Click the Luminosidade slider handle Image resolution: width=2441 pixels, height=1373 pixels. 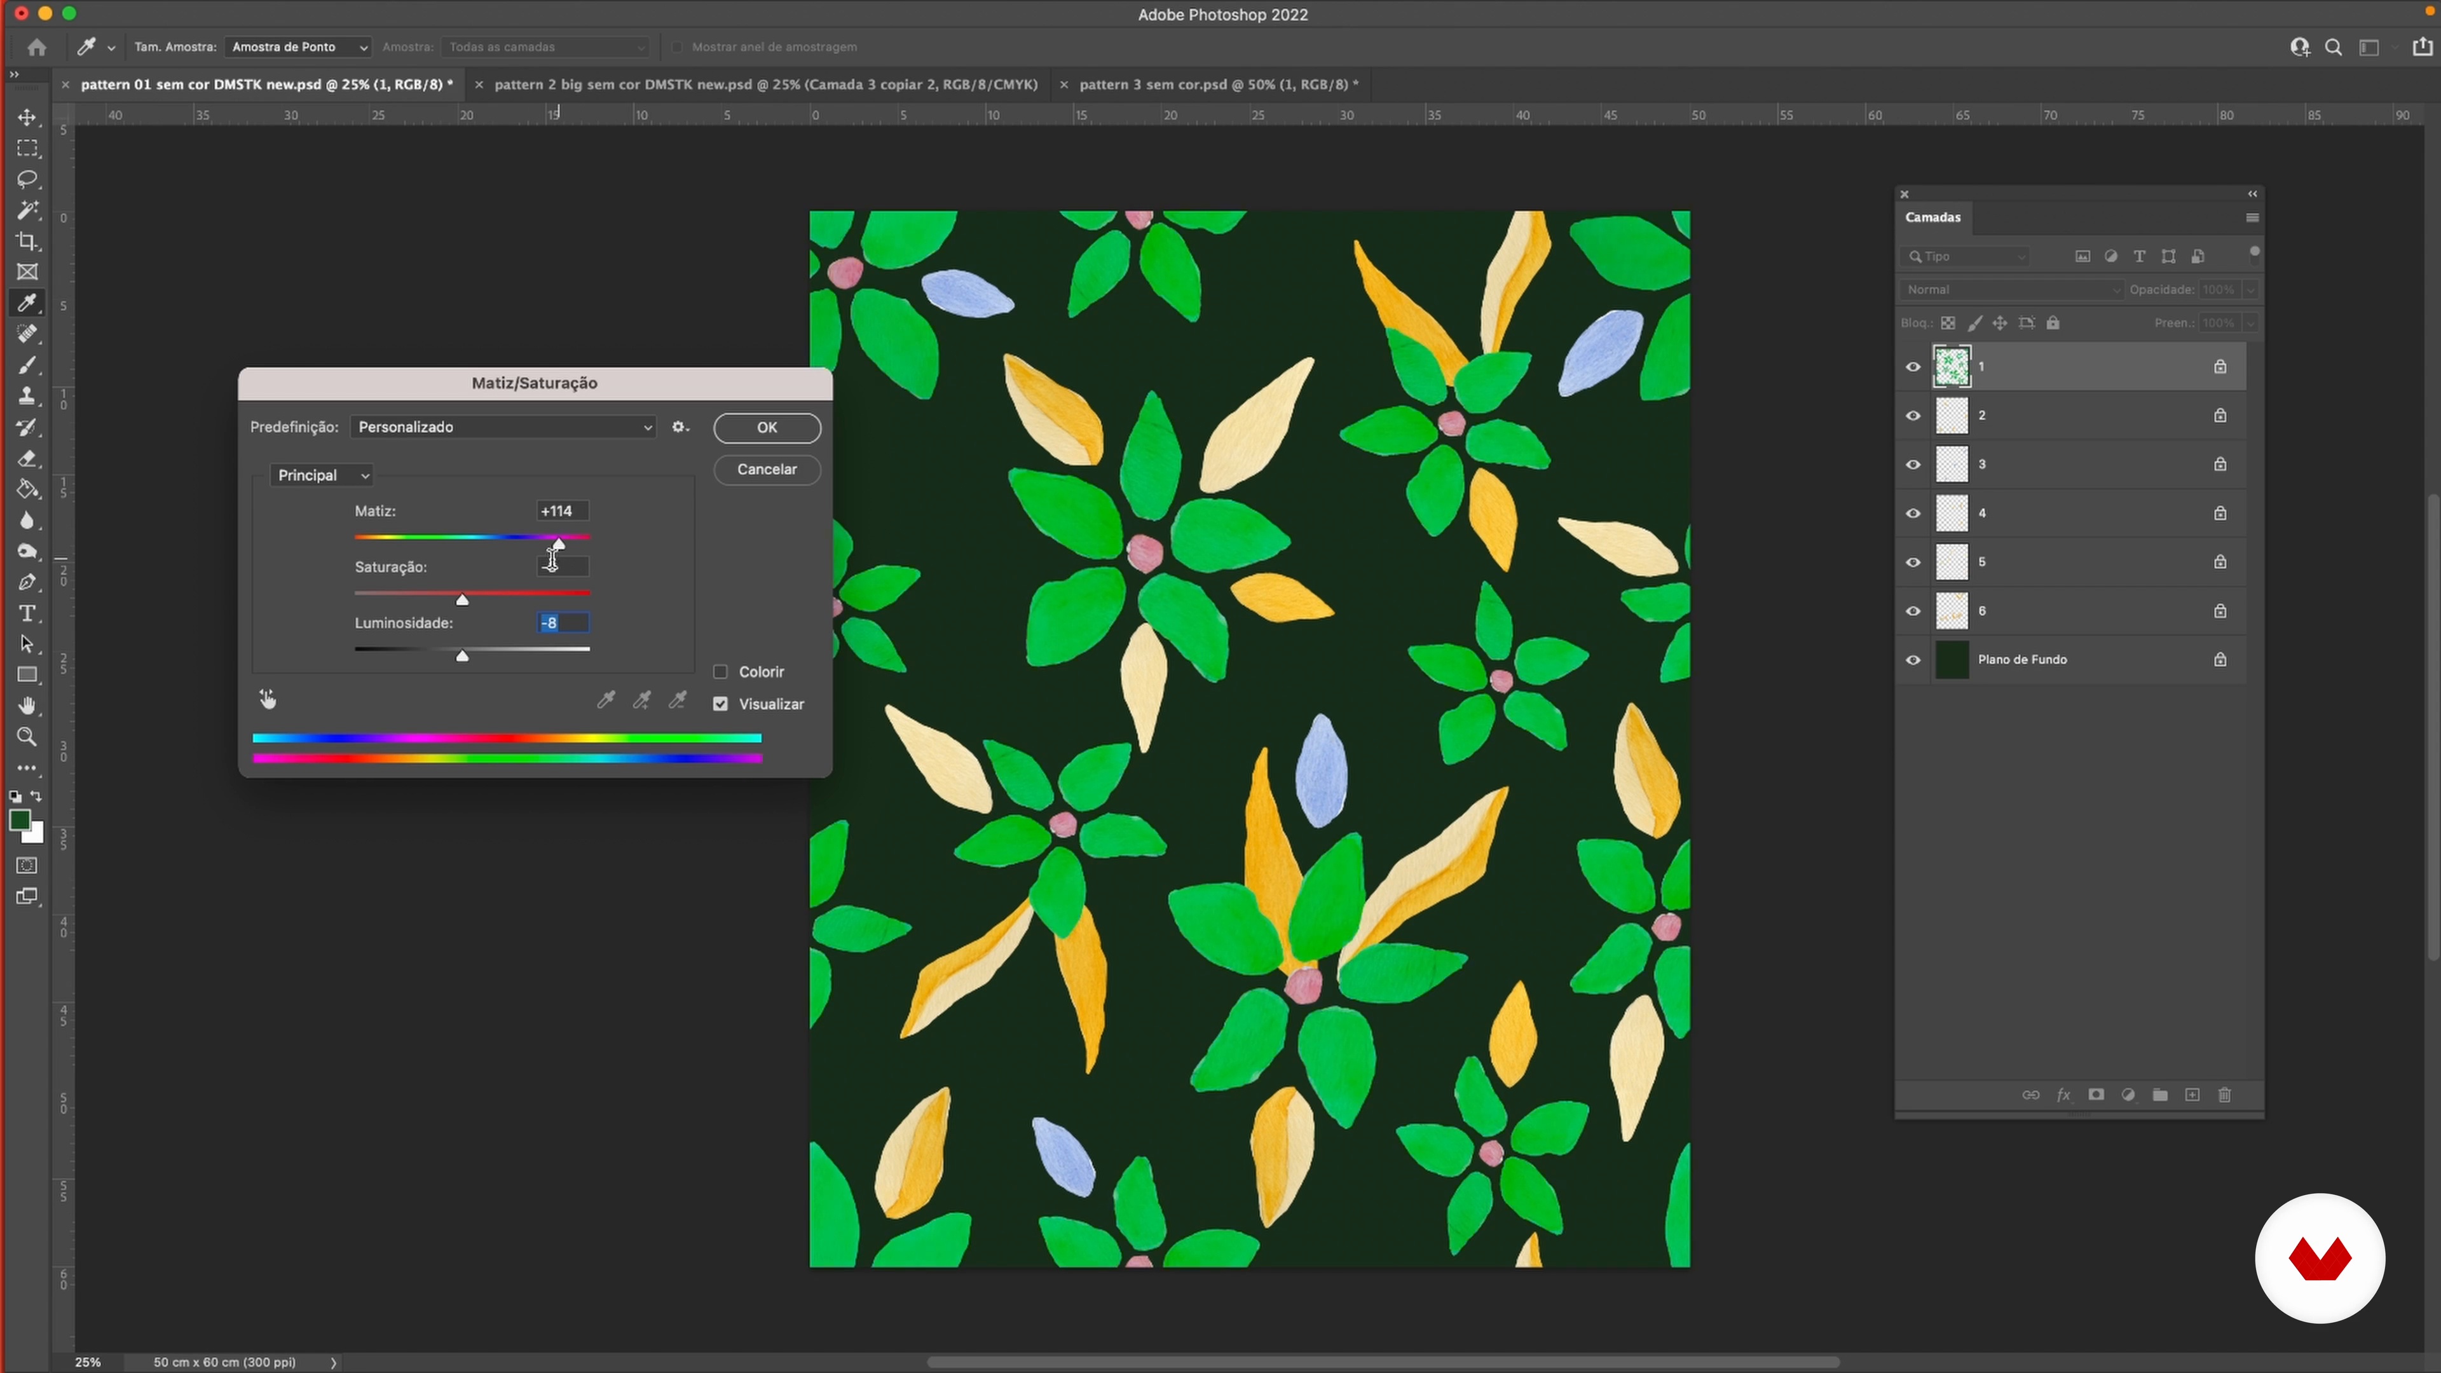click(462, 657)
